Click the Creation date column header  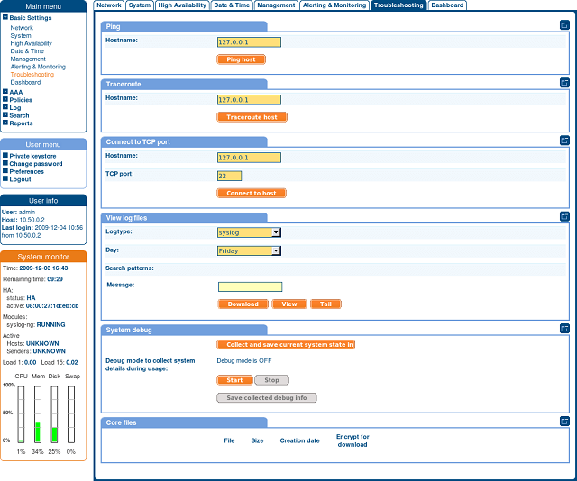(299, 440)
